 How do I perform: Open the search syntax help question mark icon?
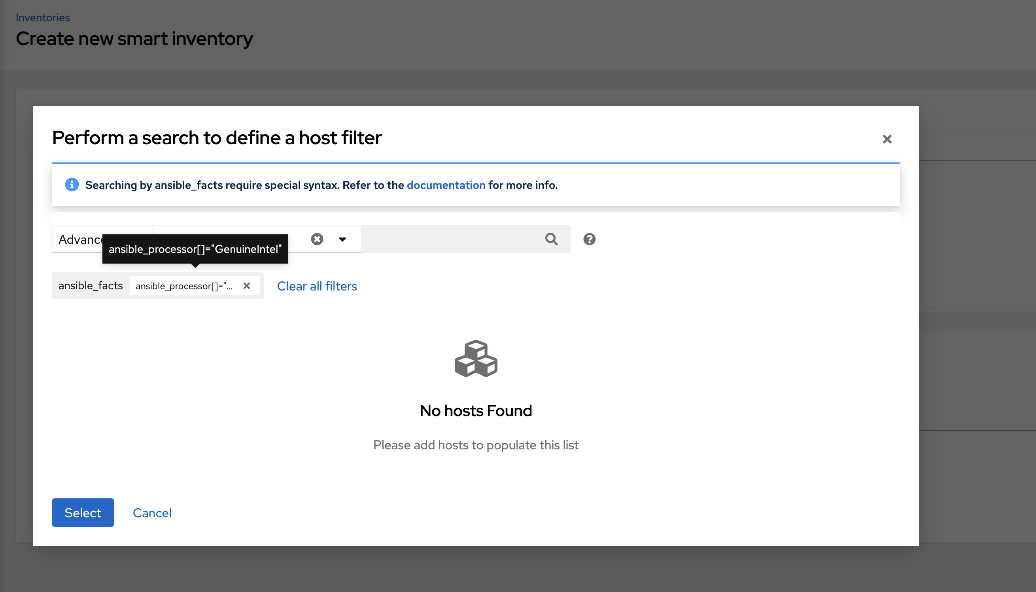pos(589,239)
